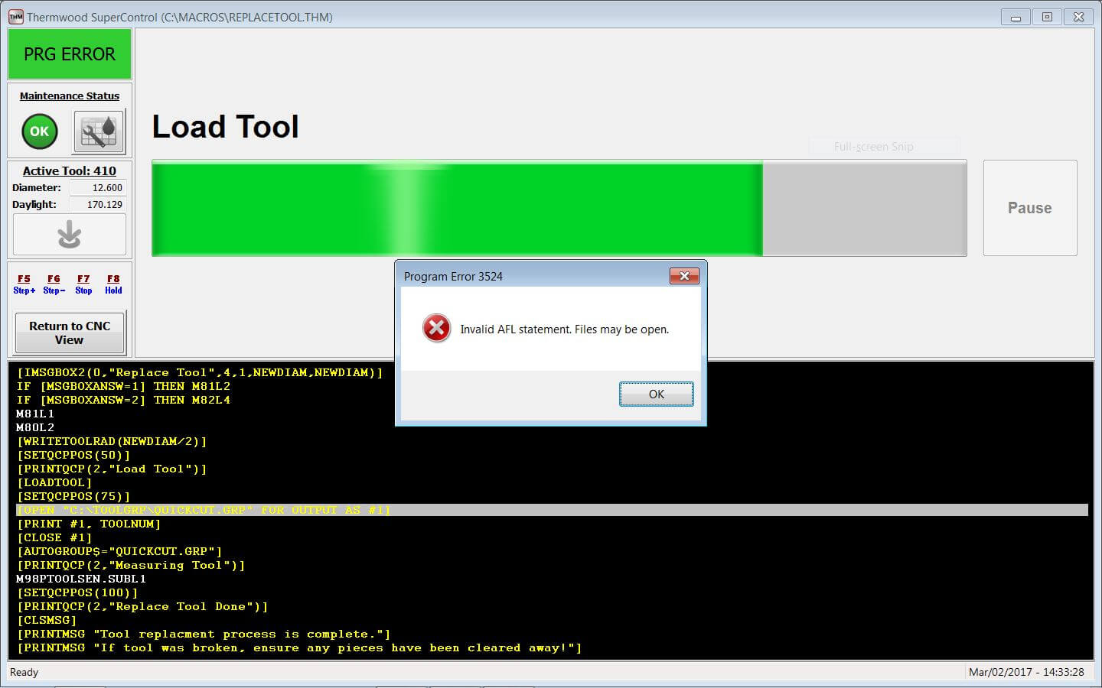Close the Program Error 3524 dialog
The width and height of the screenshot is (1102, 688).
(x=684, y=276)
